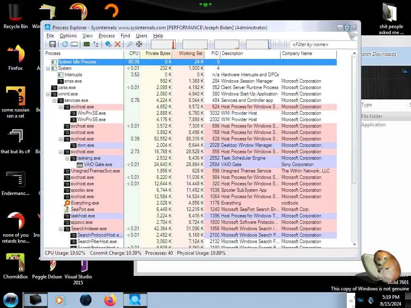Click the Find handle or DLL binoculars icon

(130, 44)
